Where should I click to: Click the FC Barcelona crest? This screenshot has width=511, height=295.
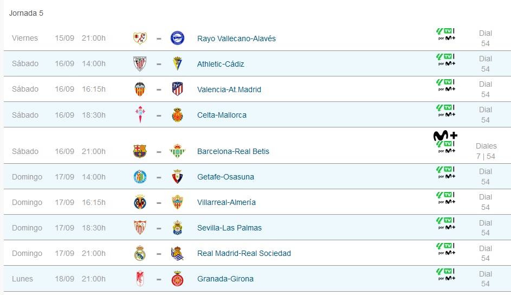(x=140, y=151)
